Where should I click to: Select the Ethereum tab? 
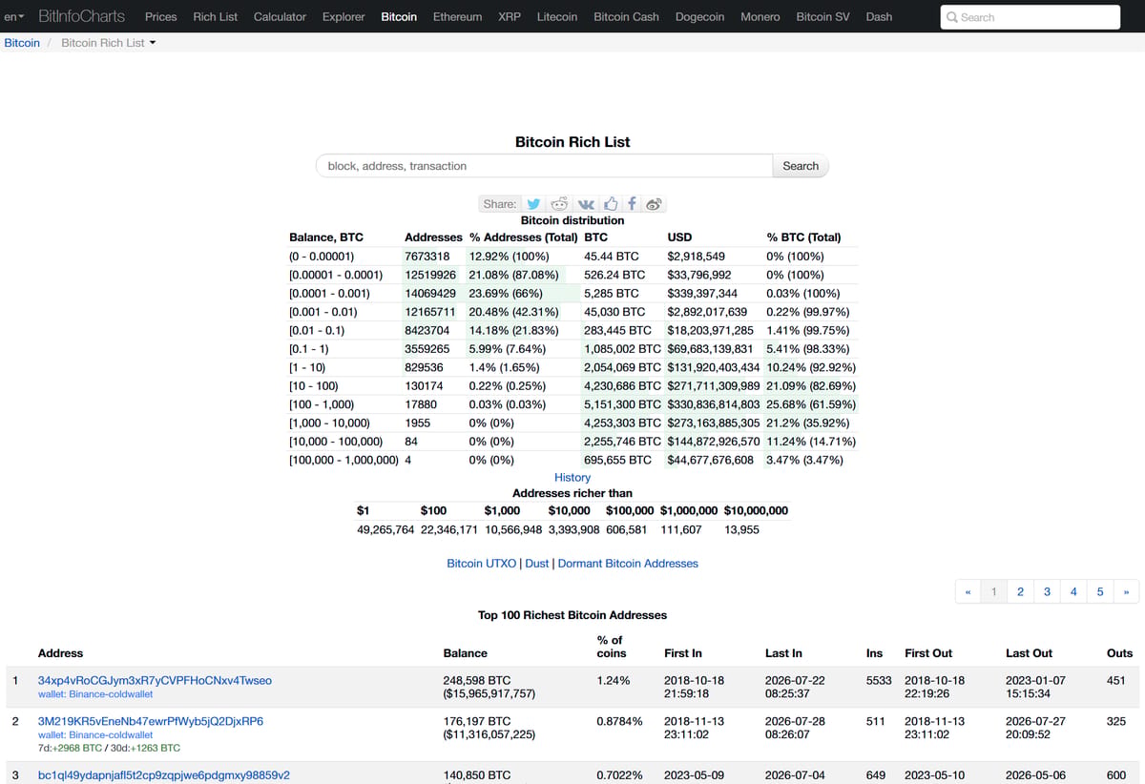[x=457, y=17]
